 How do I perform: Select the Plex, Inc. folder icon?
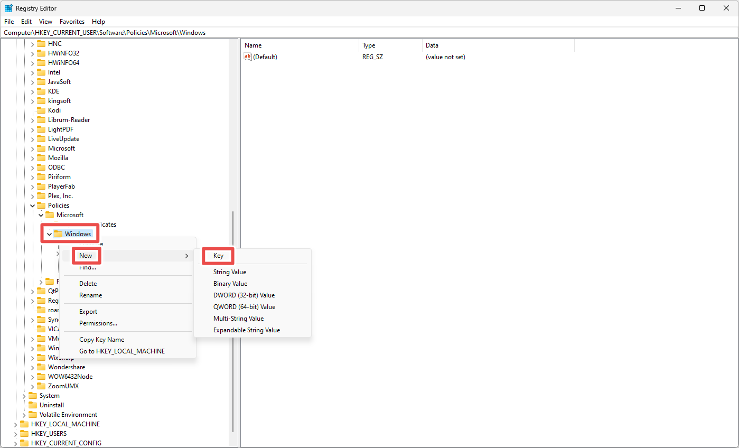pyautogui.click(x=41, y=196)
